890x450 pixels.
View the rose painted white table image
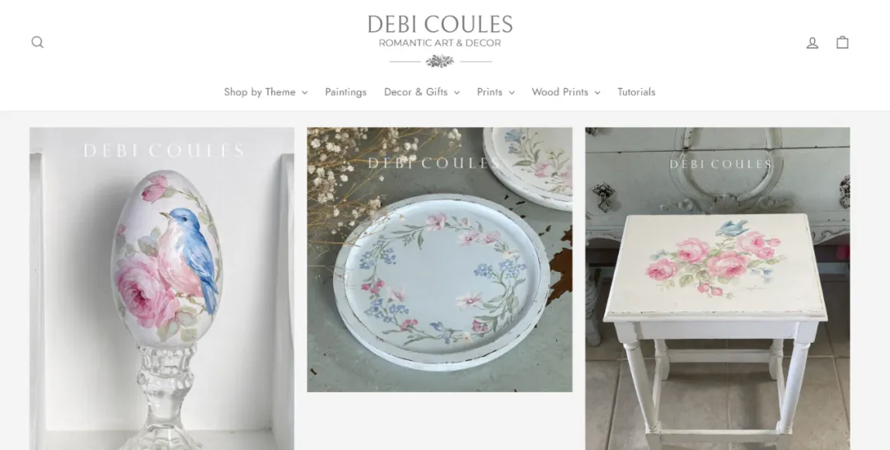coord(718,288)
